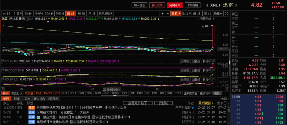The width and height of the screenshot is (287, 125).
Task: Click the 简约 view button
Action: [208, 14]
